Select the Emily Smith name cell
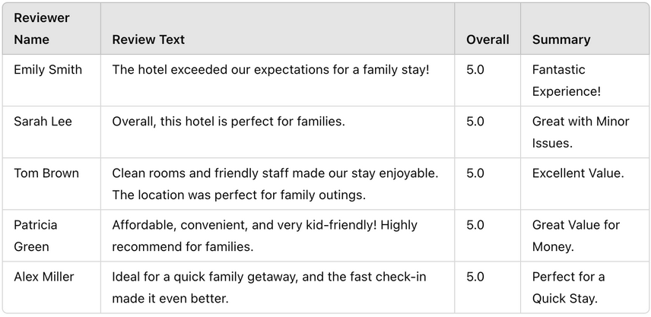The image size is (651, 317). (x=52, y=80)
